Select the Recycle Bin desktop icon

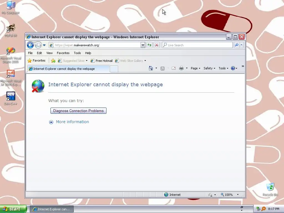270,190
